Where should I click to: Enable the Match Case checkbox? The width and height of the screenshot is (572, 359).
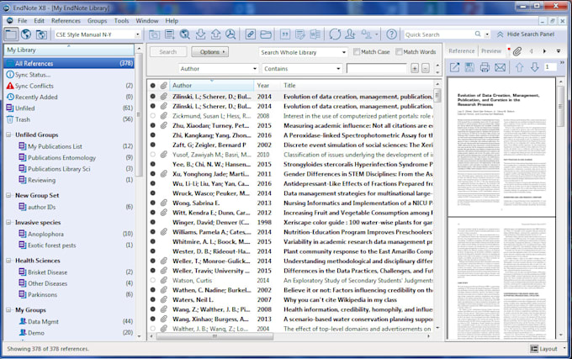357,52
